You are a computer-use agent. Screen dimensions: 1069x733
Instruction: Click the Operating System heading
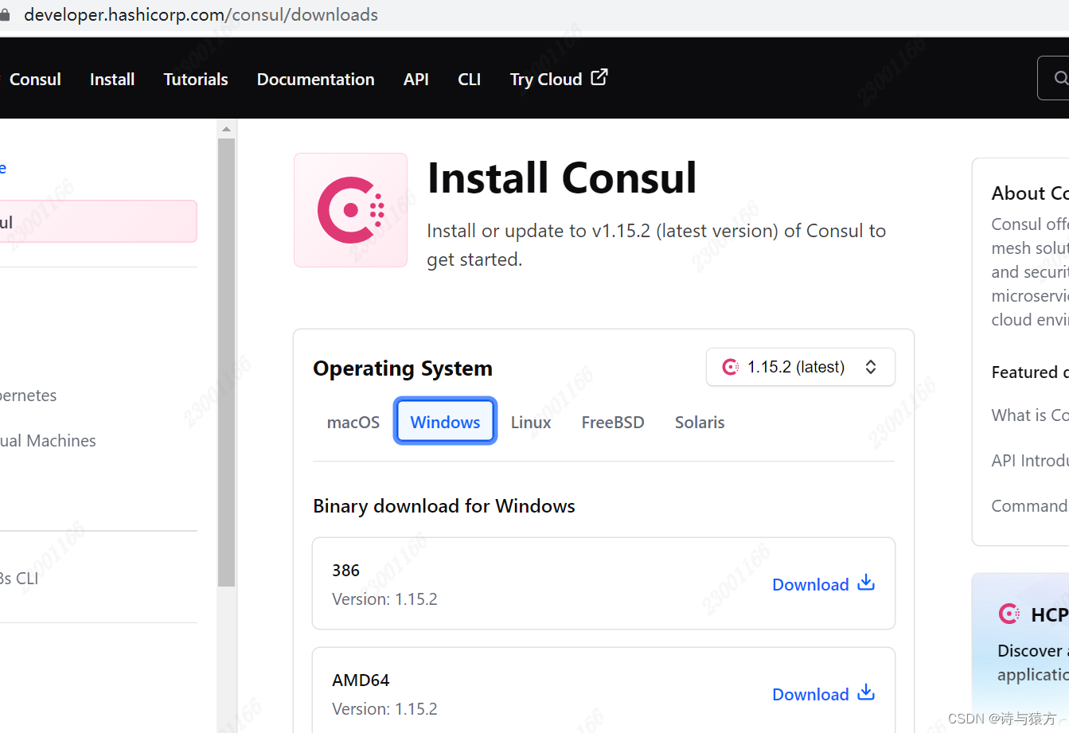pyautogui.click(x=403, y=368)
